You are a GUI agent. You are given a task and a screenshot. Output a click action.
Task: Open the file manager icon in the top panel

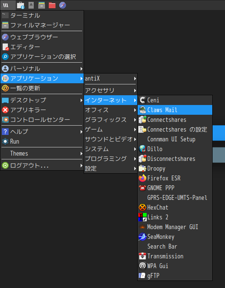[42, 5]
